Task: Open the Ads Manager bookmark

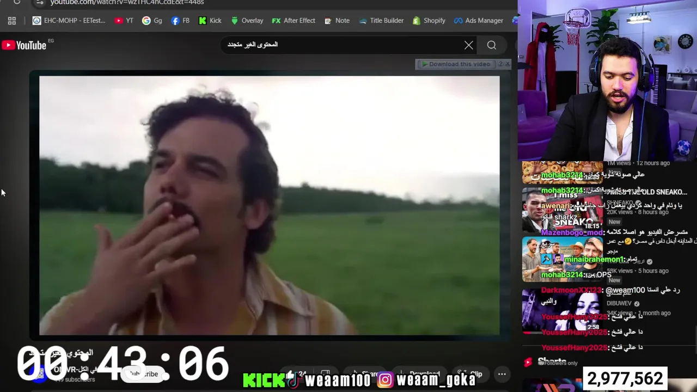Action: 479,21
